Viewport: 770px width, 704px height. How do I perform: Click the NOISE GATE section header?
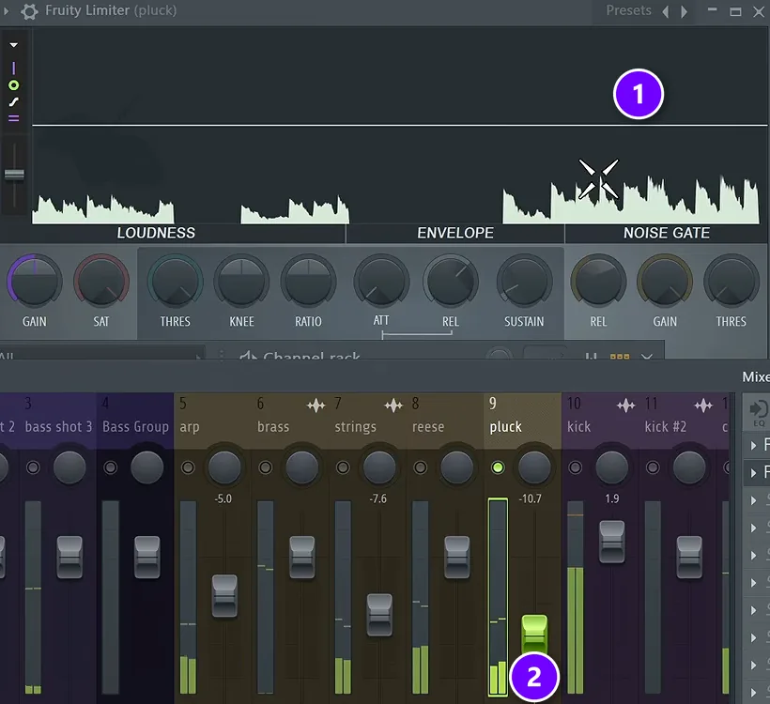click(667, 233)
